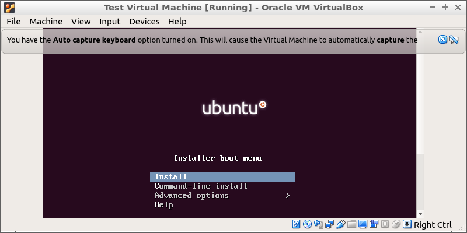The image size is (467, 233).
Task: Disable future messages with crossed speech-bubble icon
Action: pyautogui.click(x=454, y=40)
